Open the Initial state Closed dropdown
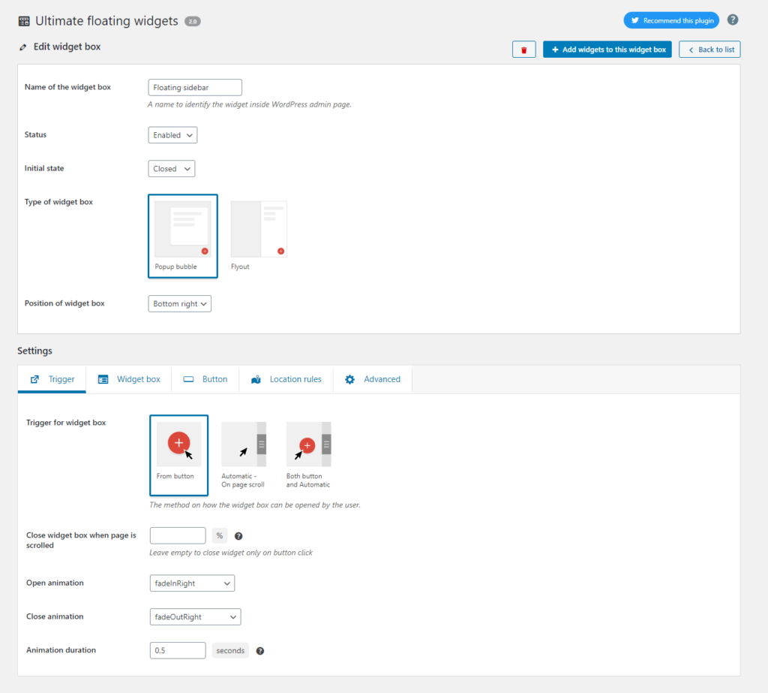768x693 pixels. 172,169
